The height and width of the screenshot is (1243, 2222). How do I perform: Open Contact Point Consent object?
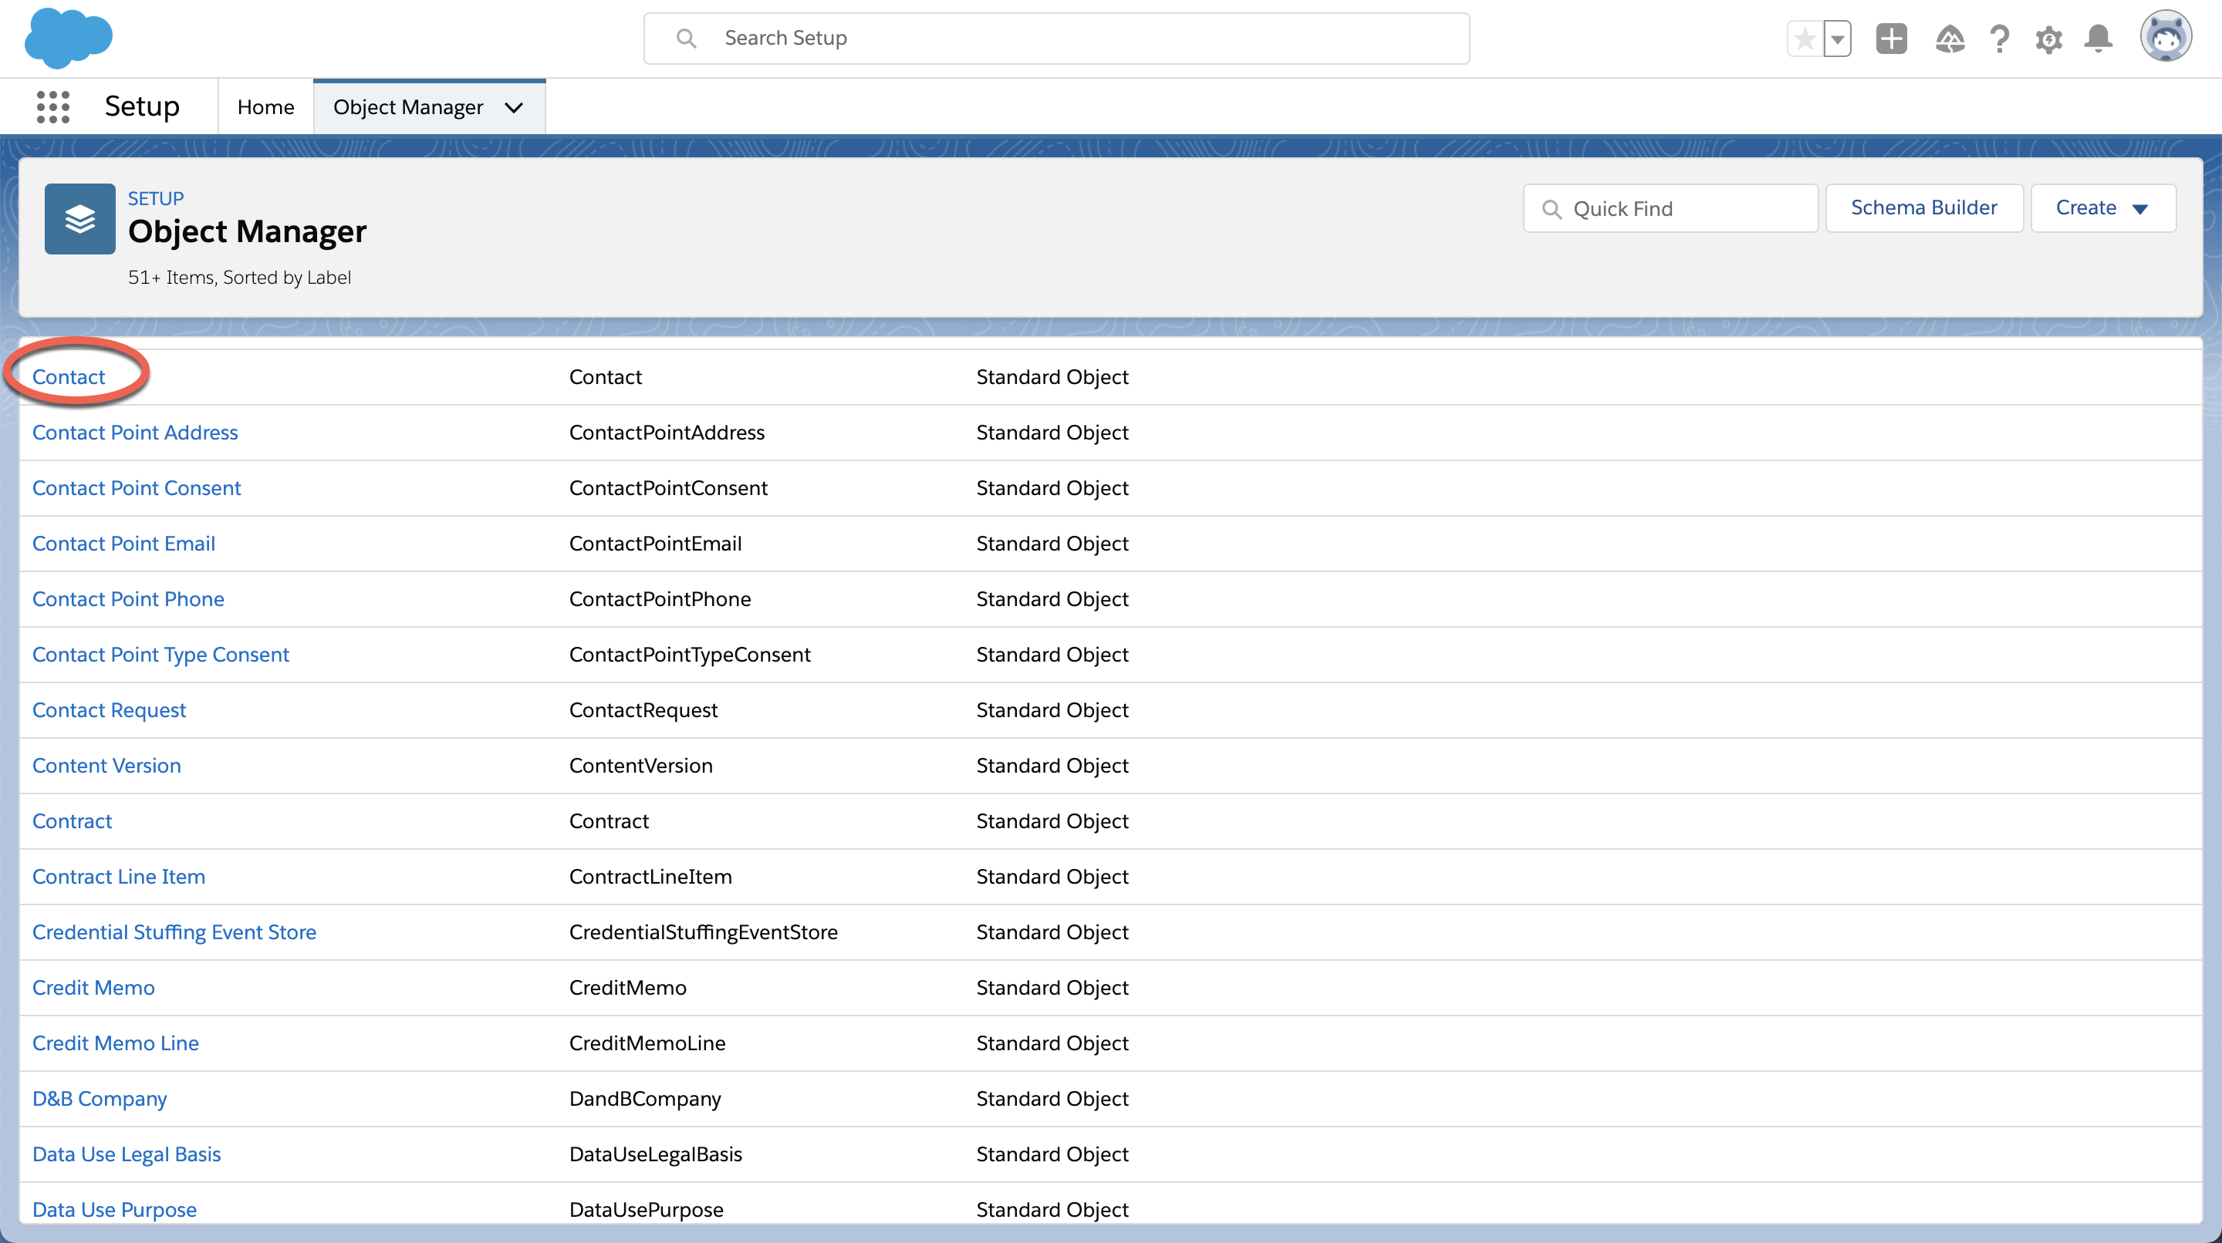(137, 488)
